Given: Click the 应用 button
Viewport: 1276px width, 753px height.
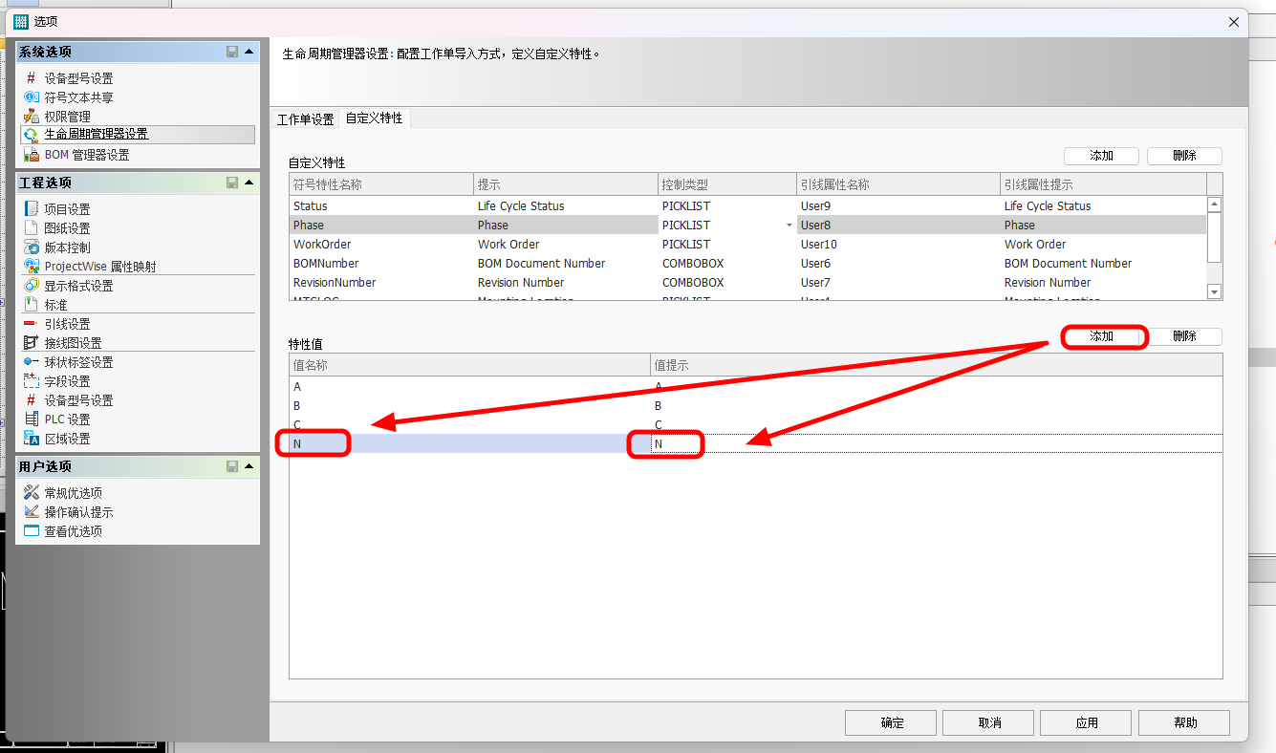Looking at the screenshot, I should click(1087, 723).
